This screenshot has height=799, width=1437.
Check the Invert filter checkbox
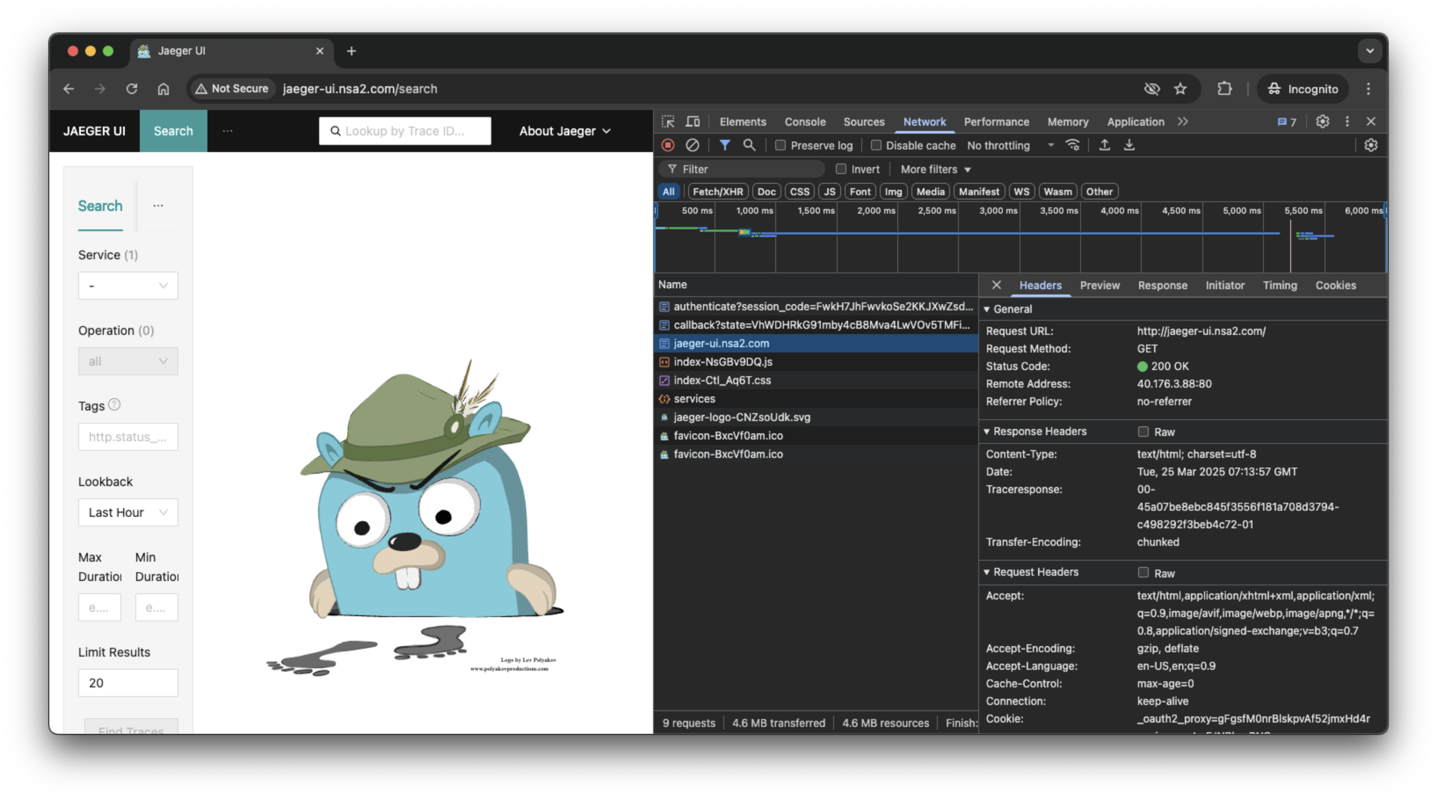tap(841, 169)
